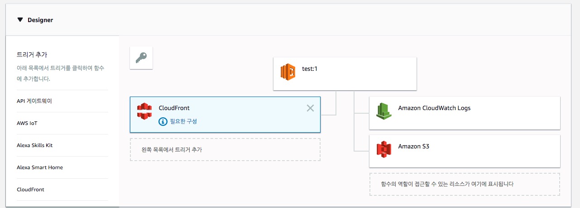Click the key permissions icon
The height and width of the screenshot is (208, 580).
click(x=141, y=59)
